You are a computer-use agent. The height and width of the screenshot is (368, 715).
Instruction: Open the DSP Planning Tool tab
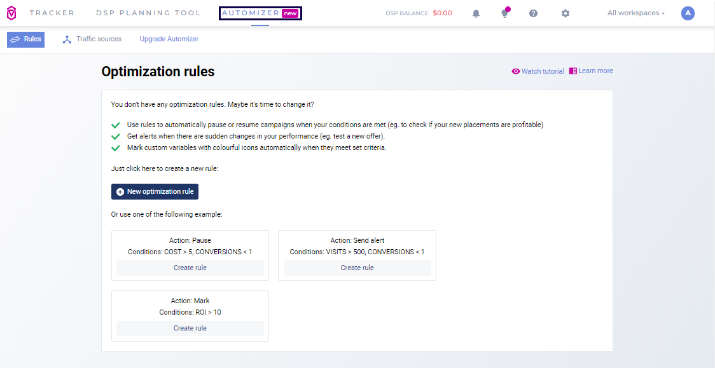click(148, 13)
